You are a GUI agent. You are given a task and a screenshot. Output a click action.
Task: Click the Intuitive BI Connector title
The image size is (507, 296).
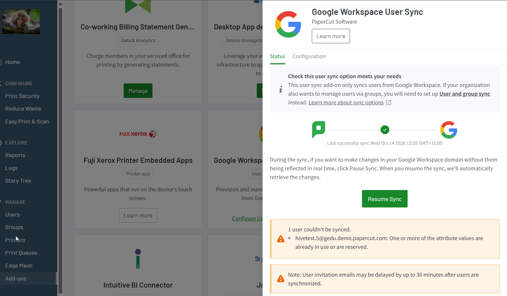pyautogui.click(x=138, y=285)
